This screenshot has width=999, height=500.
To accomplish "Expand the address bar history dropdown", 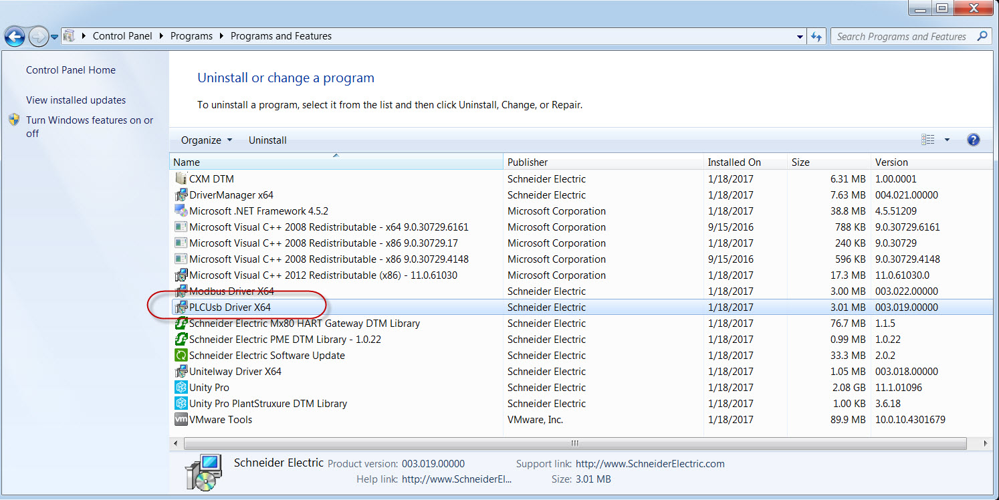I will pyautogui.click(x=800, y=36).
